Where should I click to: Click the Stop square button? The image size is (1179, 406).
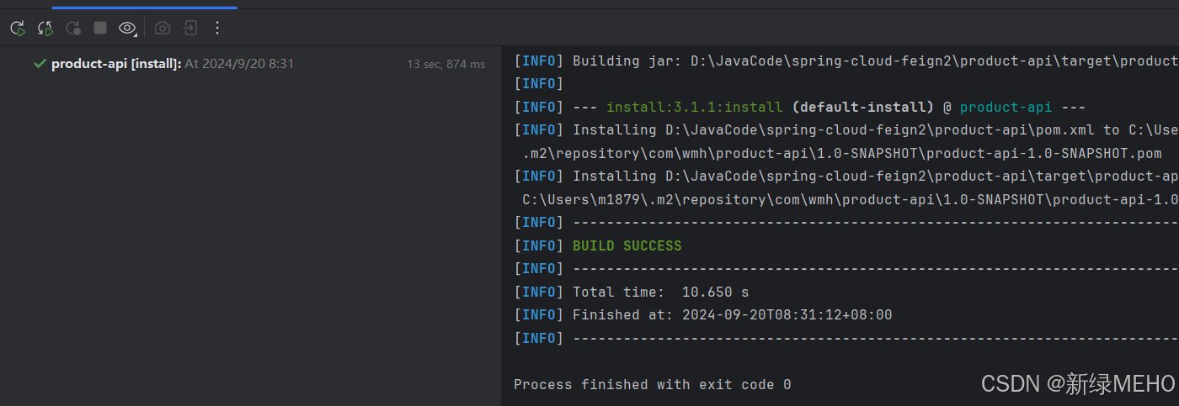pos(100,29)
